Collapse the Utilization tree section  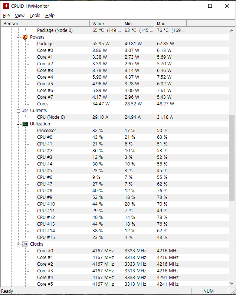click(x=18, y=124)
